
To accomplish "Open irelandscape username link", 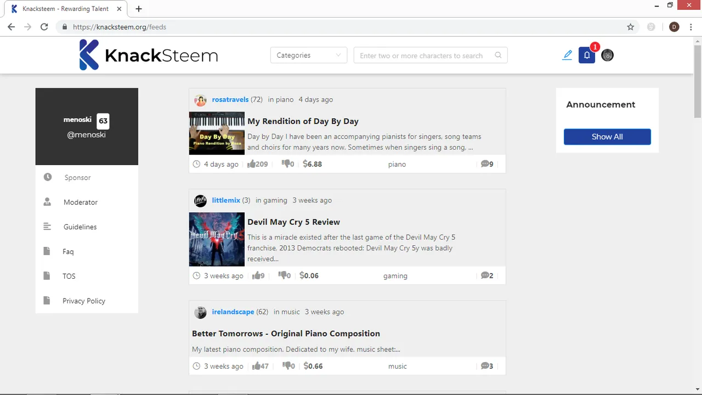I will (x=233, y=312).
